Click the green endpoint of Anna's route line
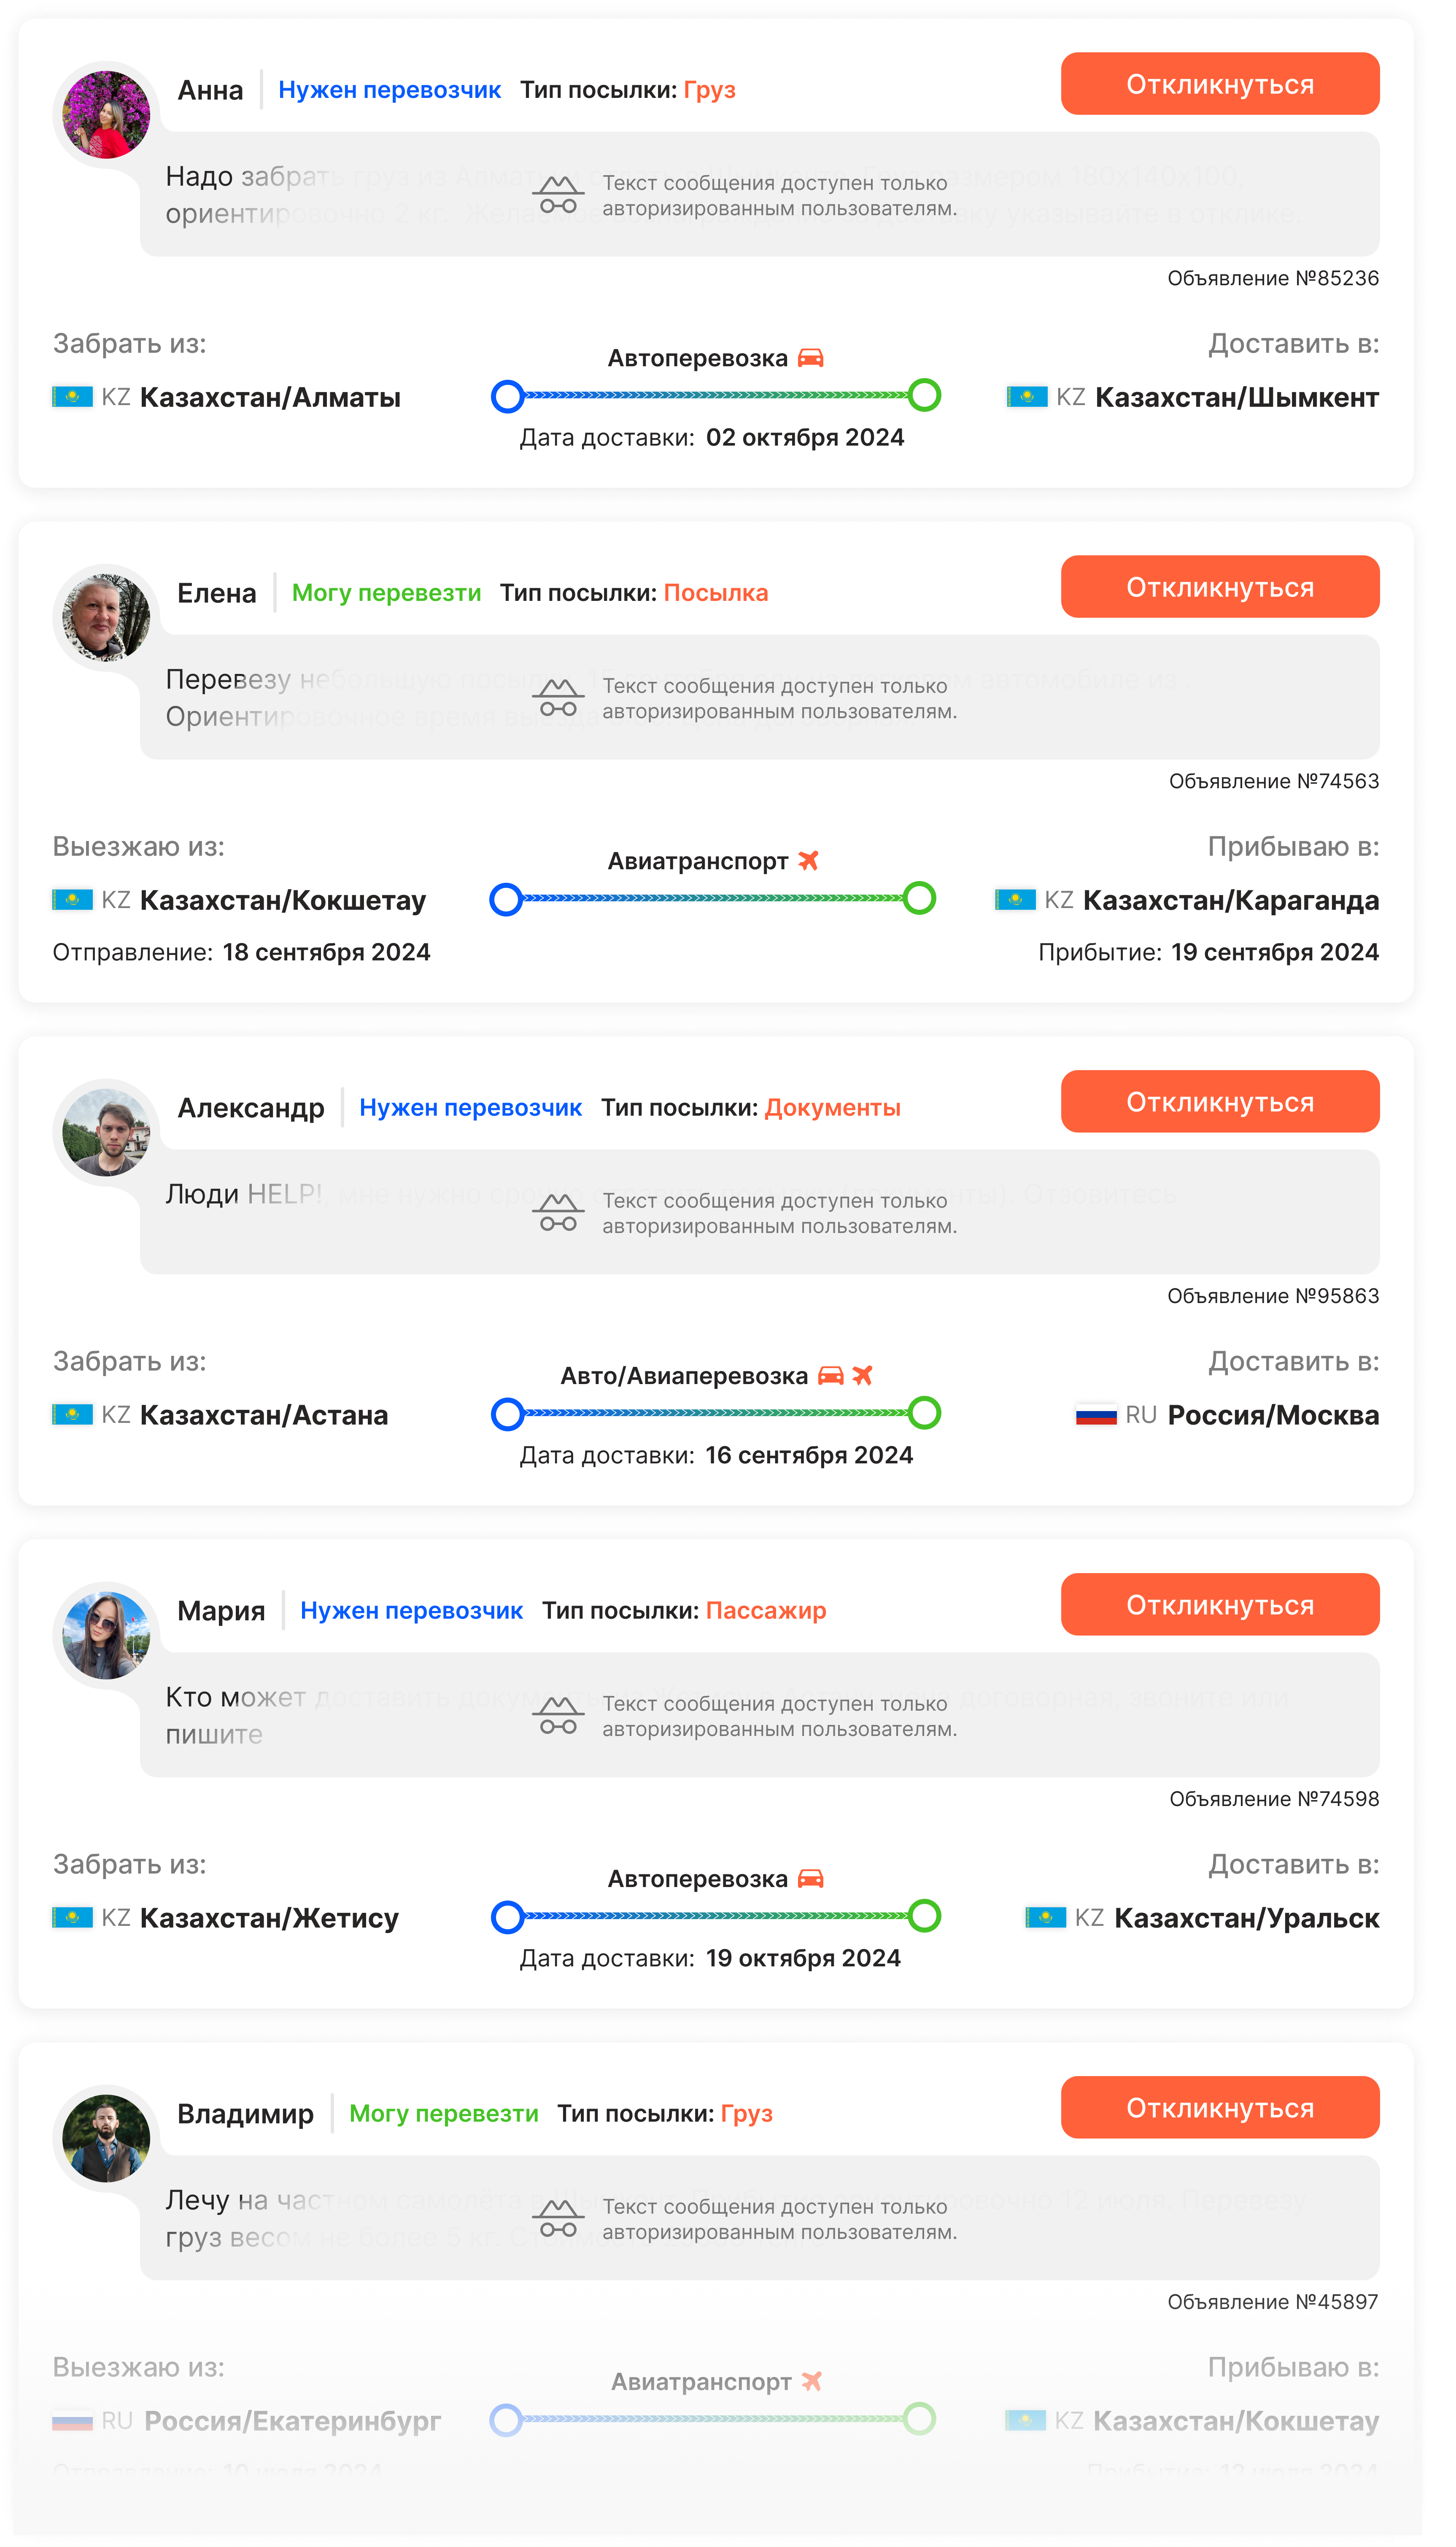Viewport: 1456px width, 2547px height. (940, 402)
